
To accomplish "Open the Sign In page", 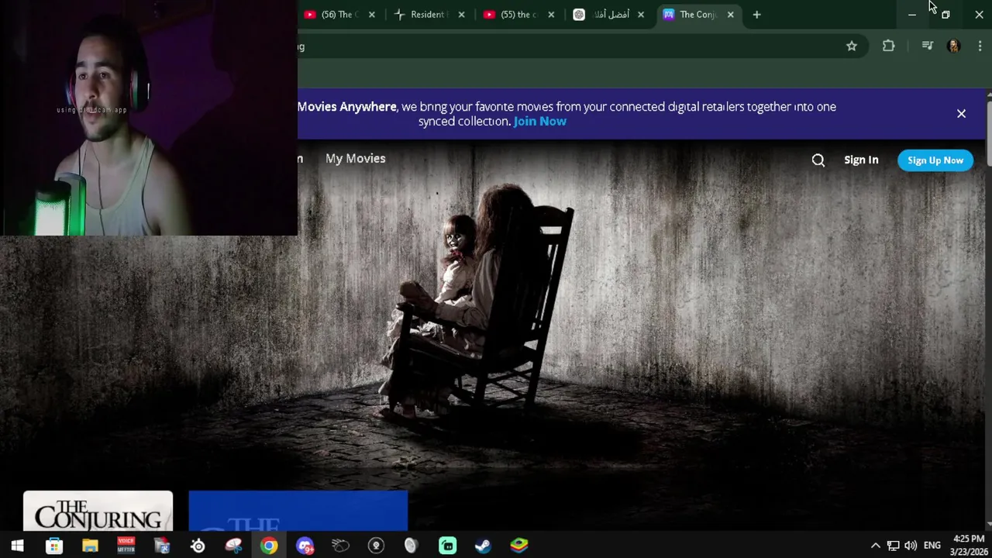I will pos(861,160).
